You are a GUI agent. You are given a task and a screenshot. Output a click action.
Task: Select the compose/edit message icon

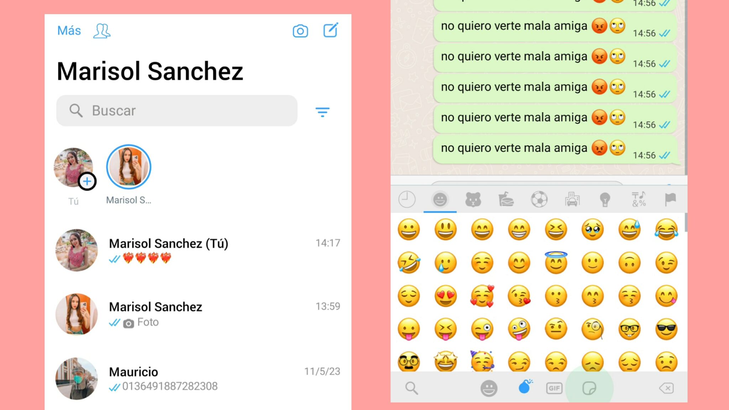pos(330,31)
